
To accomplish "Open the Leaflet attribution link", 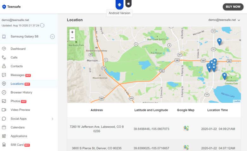I will 237,101.
